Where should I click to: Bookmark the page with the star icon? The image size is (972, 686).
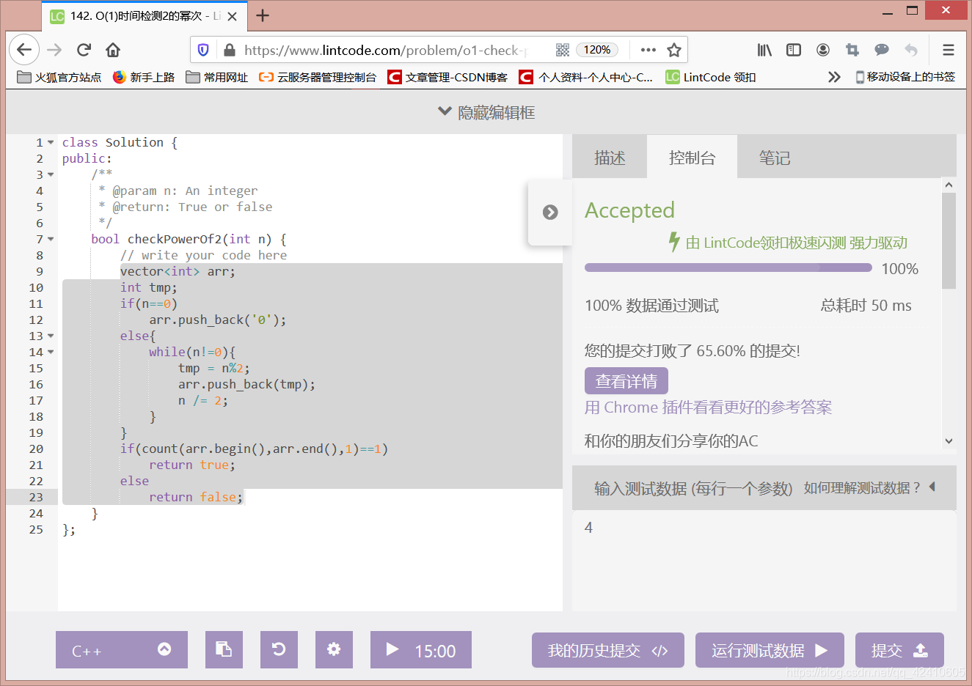[x=676, y=50]
